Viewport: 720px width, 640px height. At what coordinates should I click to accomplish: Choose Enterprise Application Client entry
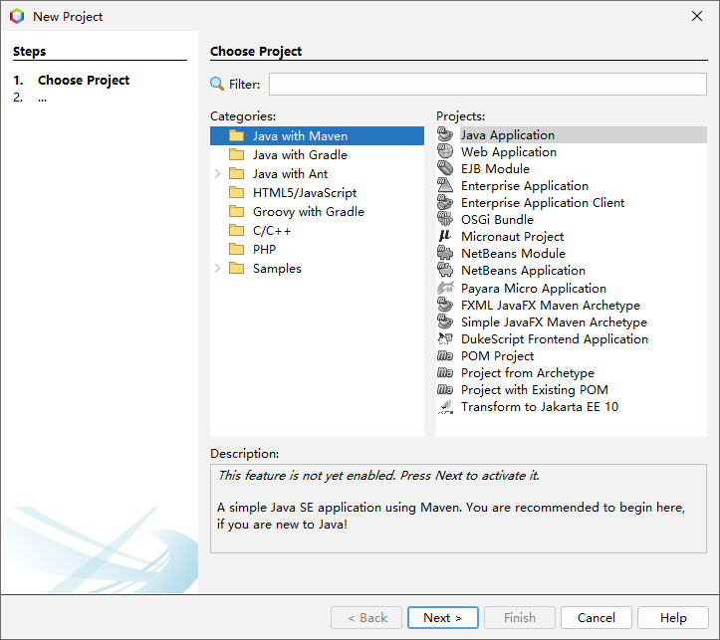tap(543, 203)
